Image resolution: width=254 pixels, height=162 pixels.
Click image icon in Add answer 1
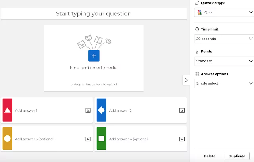pyautogui.click(x=88, y=110)
